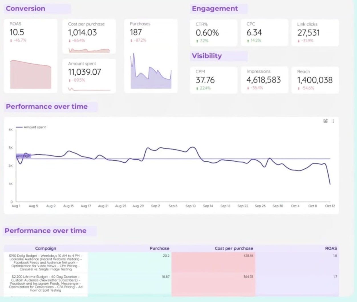
Task: Select the ROAS red area sparkline
Action: point(31,75)
